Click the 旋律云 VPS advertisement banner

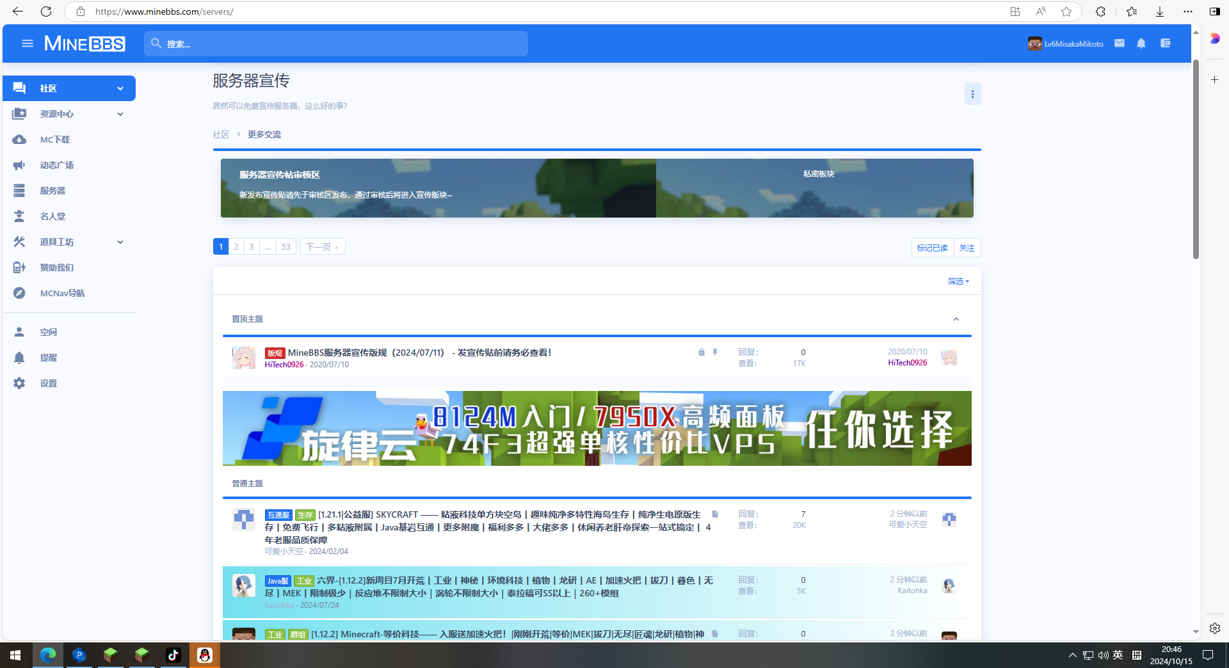[x=597, y=428]
